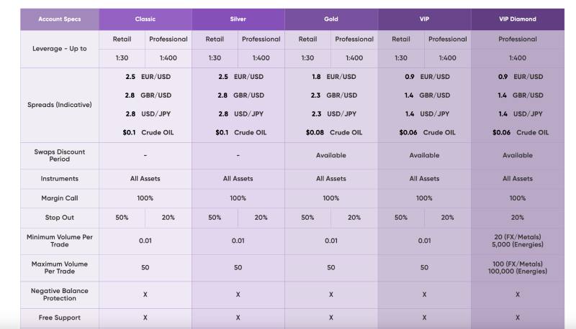
Task: Click the Negative Balance Protection X under VIP
Action: tap(424, 294)
